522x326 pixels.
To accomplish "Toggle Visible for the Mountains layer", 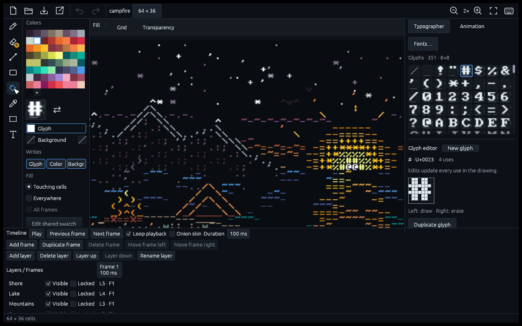I will 57,304.
